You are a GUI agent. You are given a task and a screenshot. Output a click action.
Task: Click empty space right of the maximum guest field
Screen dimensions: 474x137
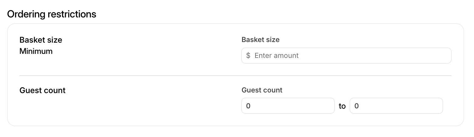[453, 106]
